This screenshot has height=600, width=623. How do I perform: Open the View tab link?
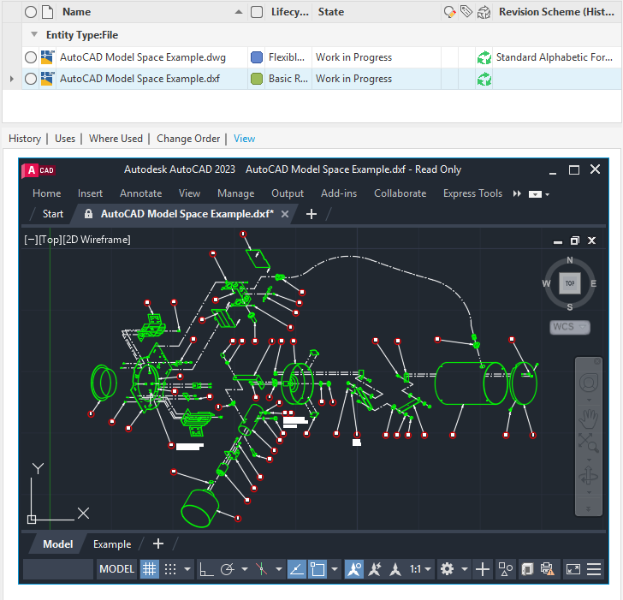coord(244,139)
